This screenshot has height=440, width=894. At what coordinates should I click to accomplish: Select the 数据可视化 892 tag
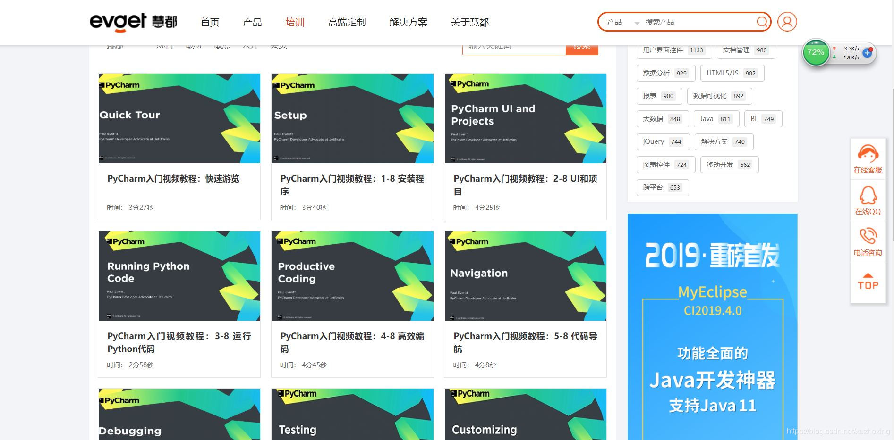(x=719, y=96)
